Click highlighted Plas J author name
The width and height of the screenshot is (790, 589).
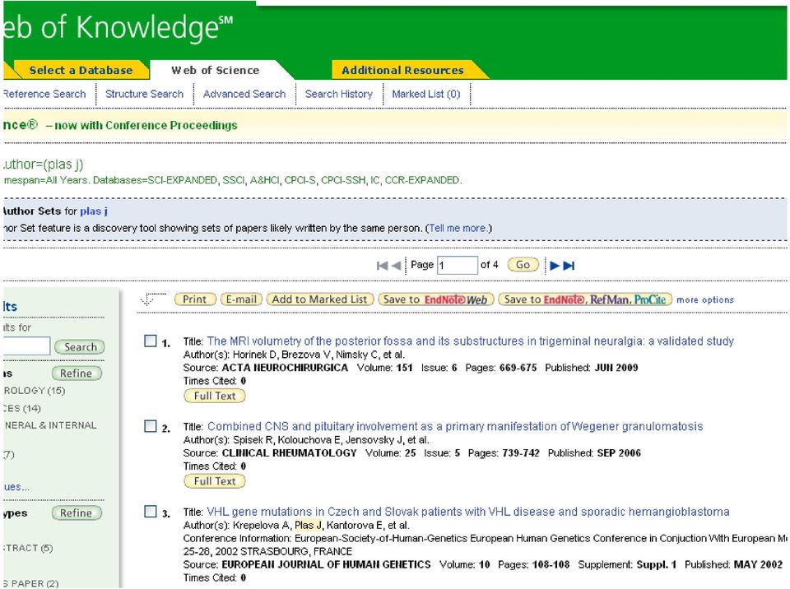click(308, 526)
